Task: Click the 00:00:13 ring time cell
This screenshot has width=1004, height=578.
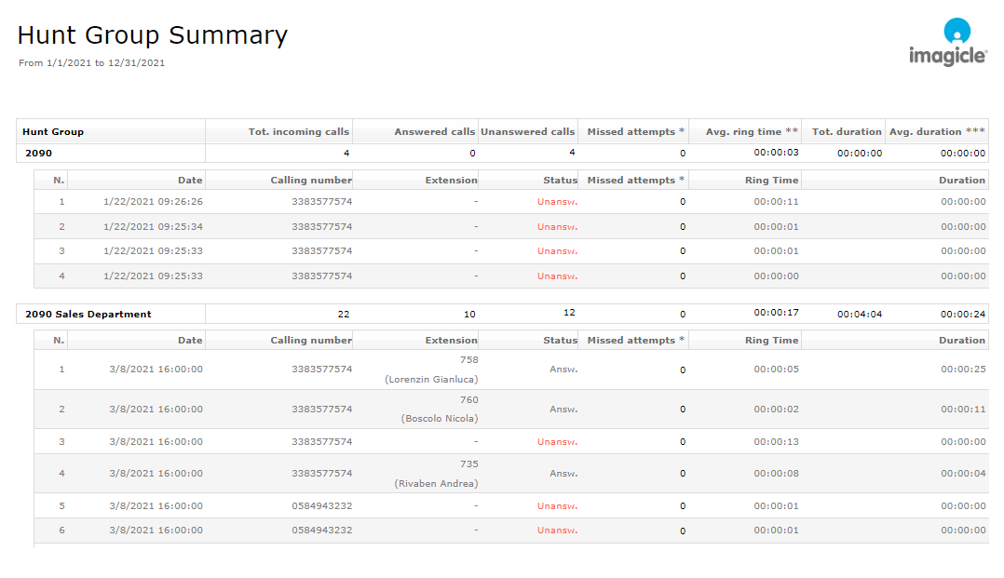Action: pos(776,442)
